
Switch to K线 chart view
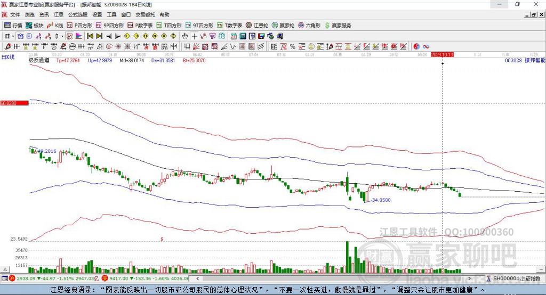click(x=55, y=26)
